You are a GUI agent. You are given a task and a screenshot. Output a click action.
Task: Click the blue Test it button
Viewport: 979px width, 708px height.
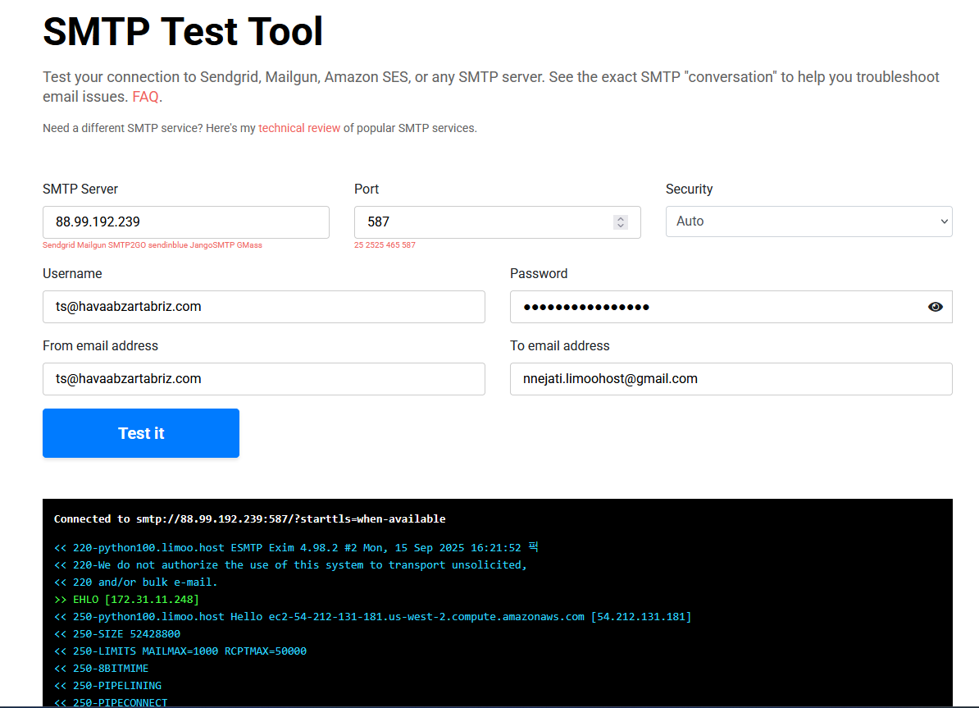click(x=141, y=433)
